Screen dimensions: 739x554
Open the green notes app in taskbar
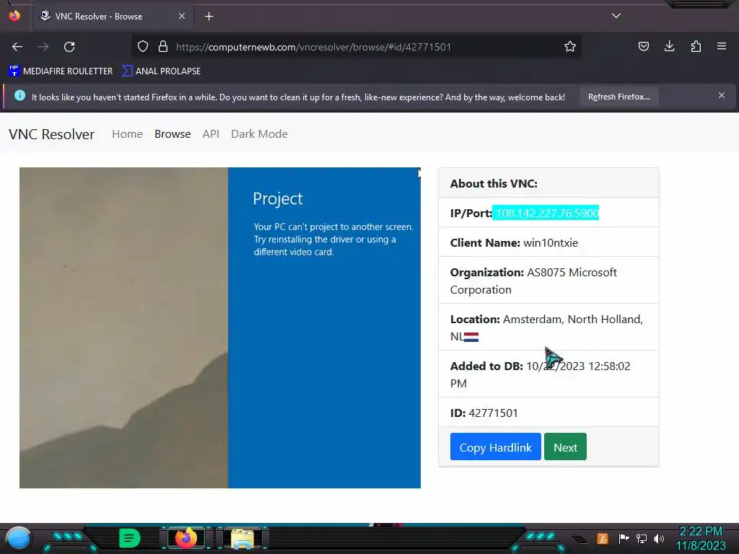click(x=130, y=538)
